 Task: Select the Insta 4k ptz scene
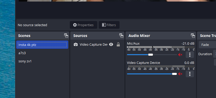point(42,45)
